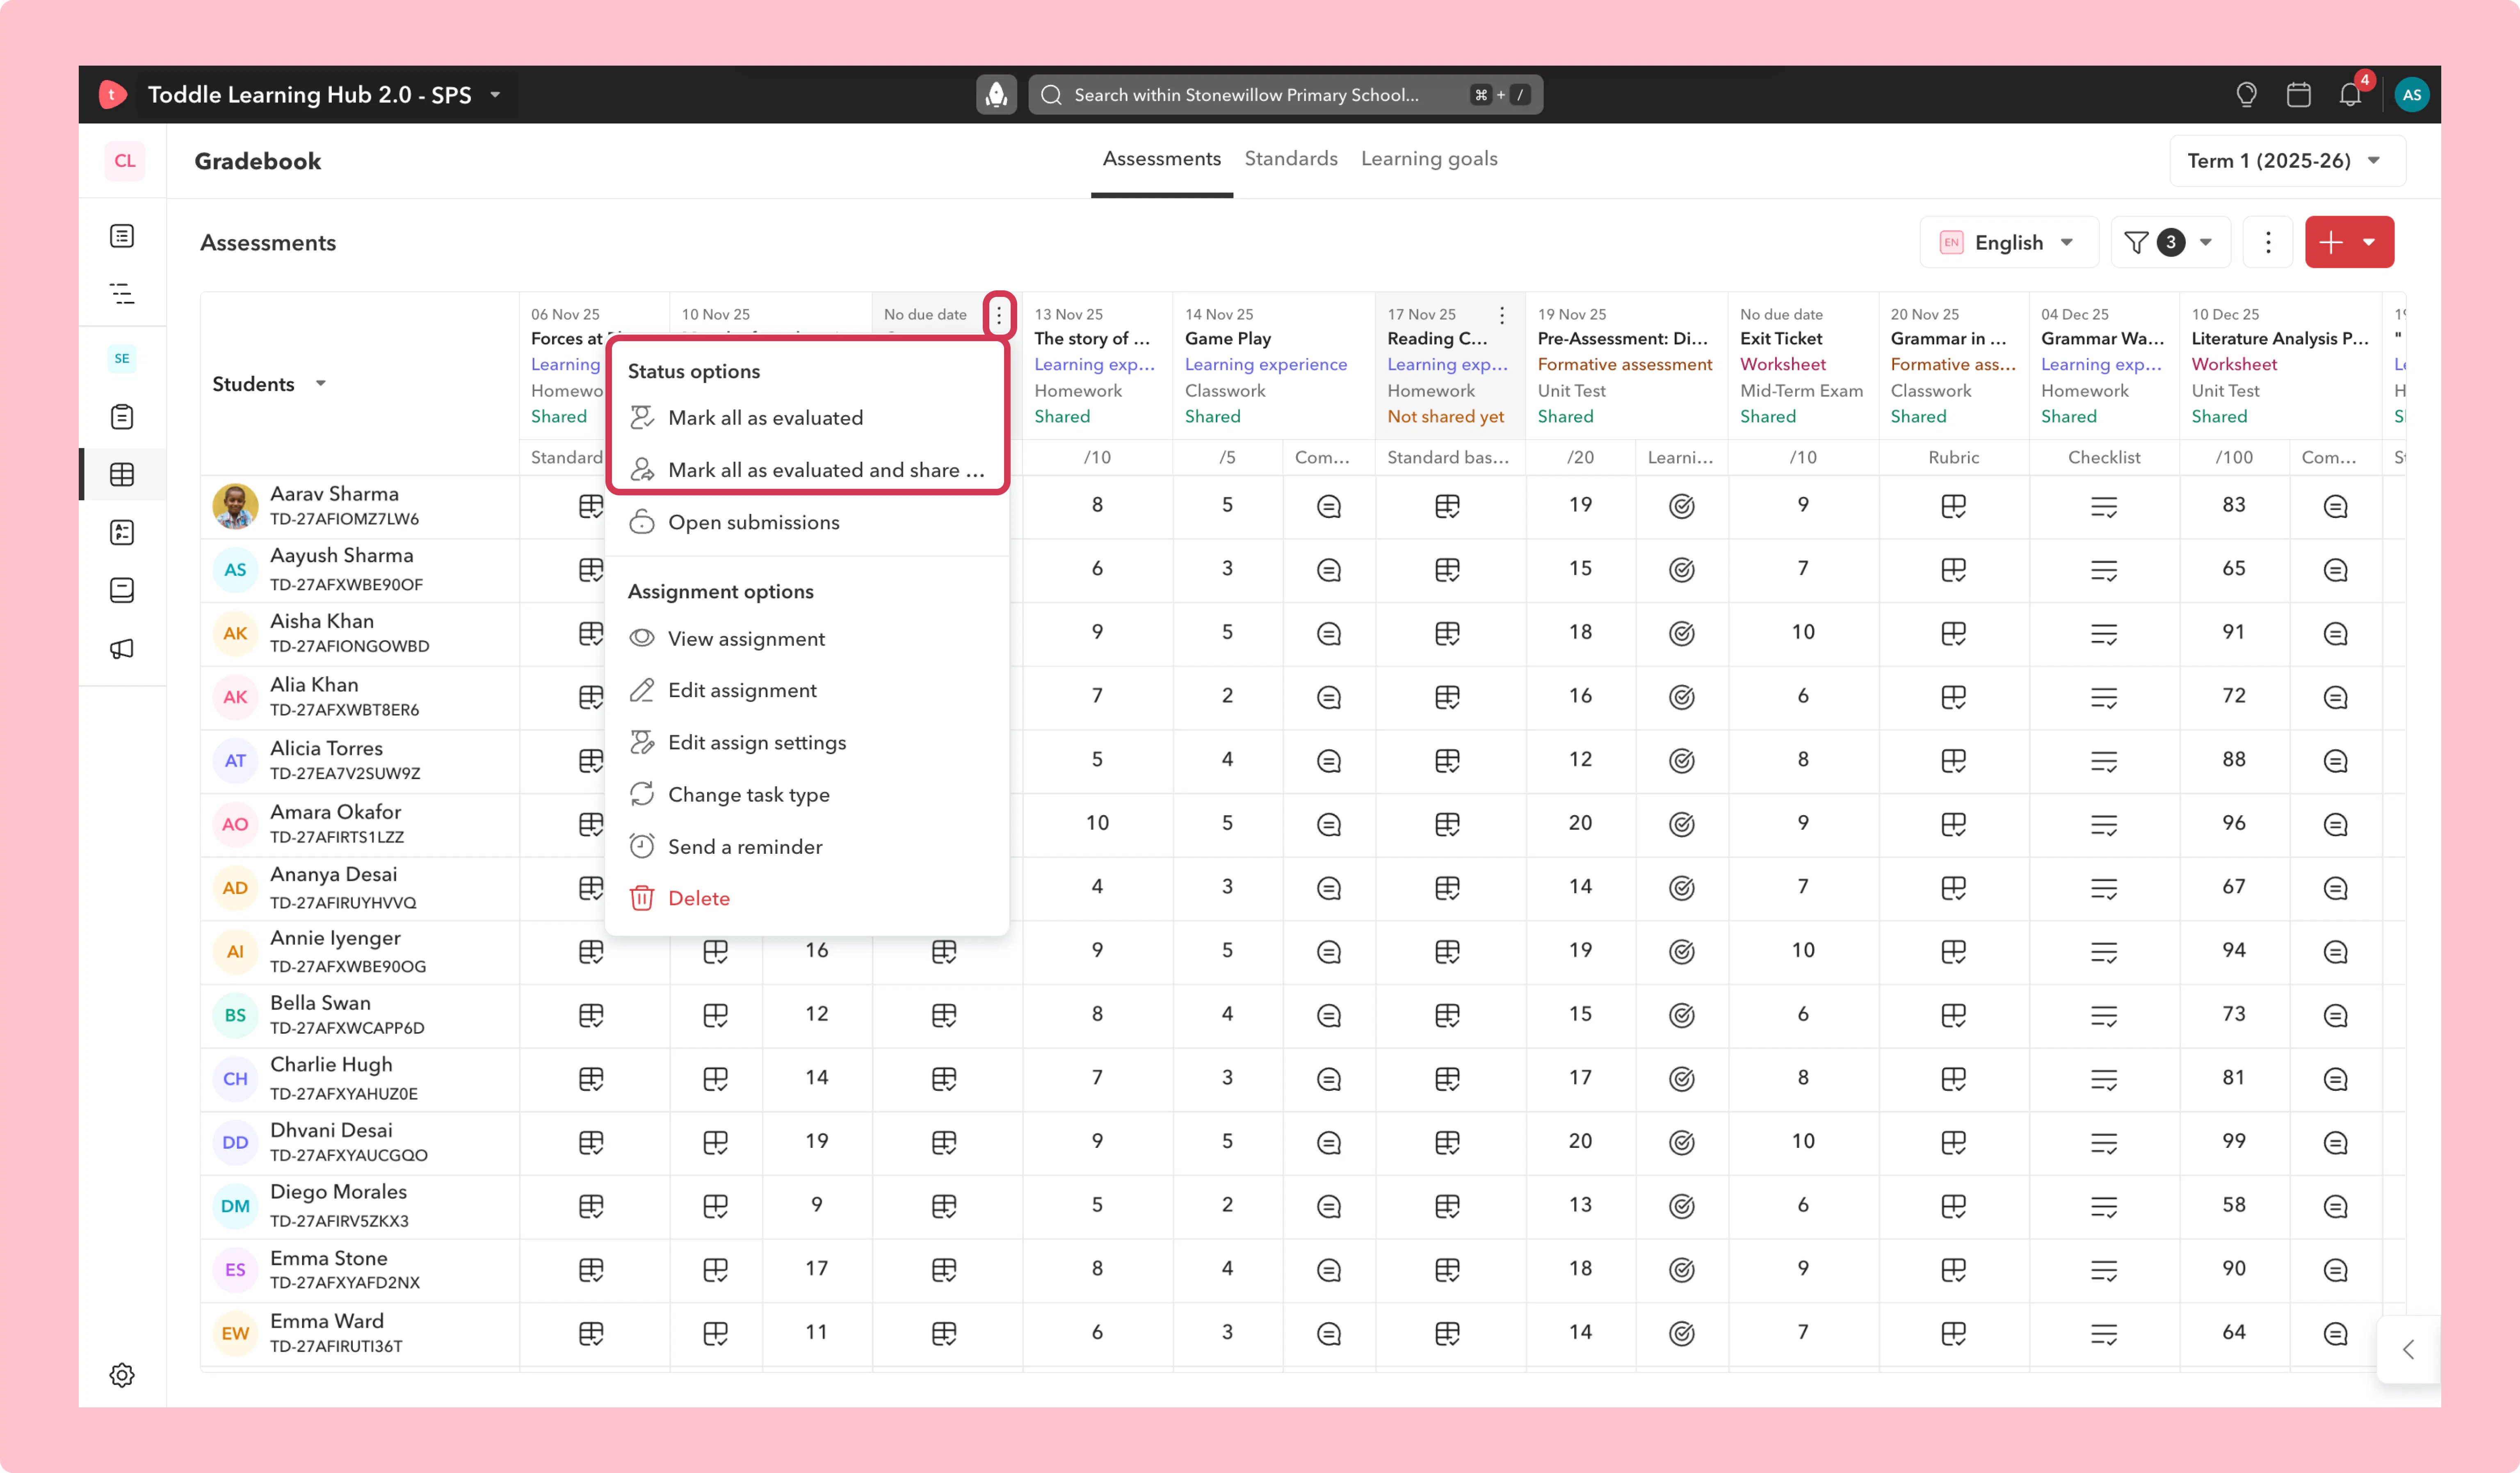Click student name Alicia Torres
Image resolution: width=2520 pixels, height=1473 pixels.
[x=326, y=748]
